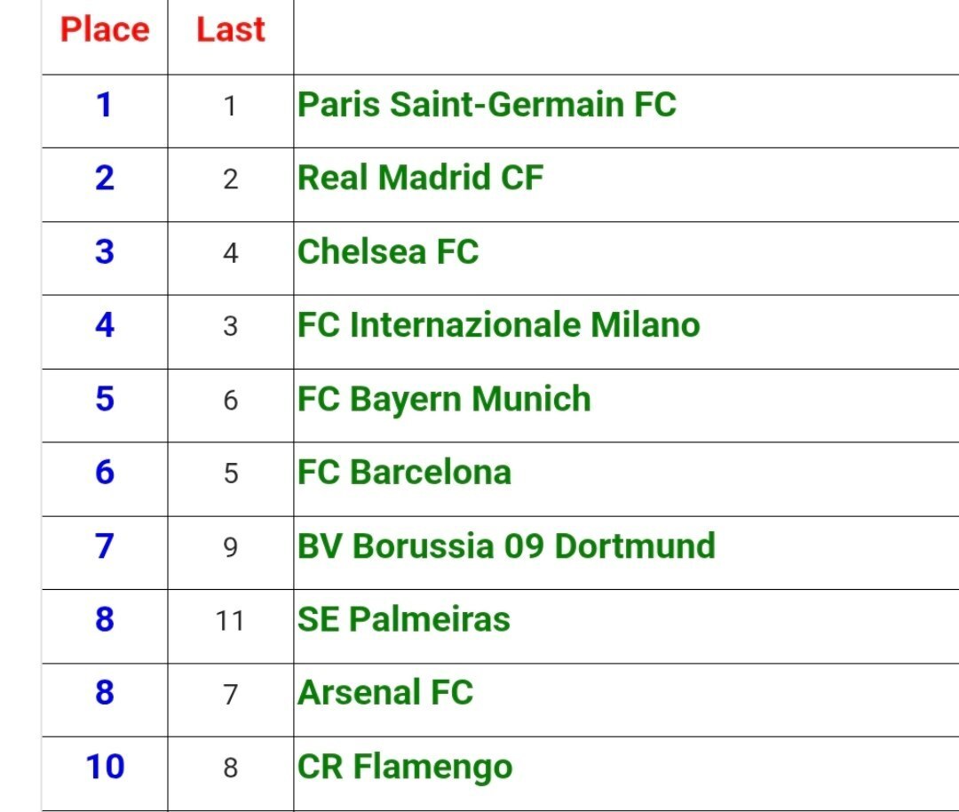The height and width of the screenshot is (812, 959).
Task: Open FC Internazionale Milano team page
Action: [498, 325]
